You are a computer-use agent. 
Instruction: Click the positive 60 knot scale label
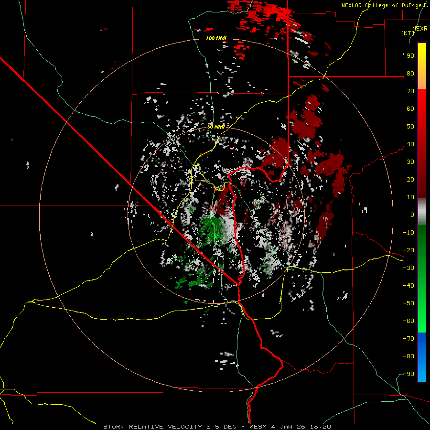pyautogui.click(x=410, y=109)
